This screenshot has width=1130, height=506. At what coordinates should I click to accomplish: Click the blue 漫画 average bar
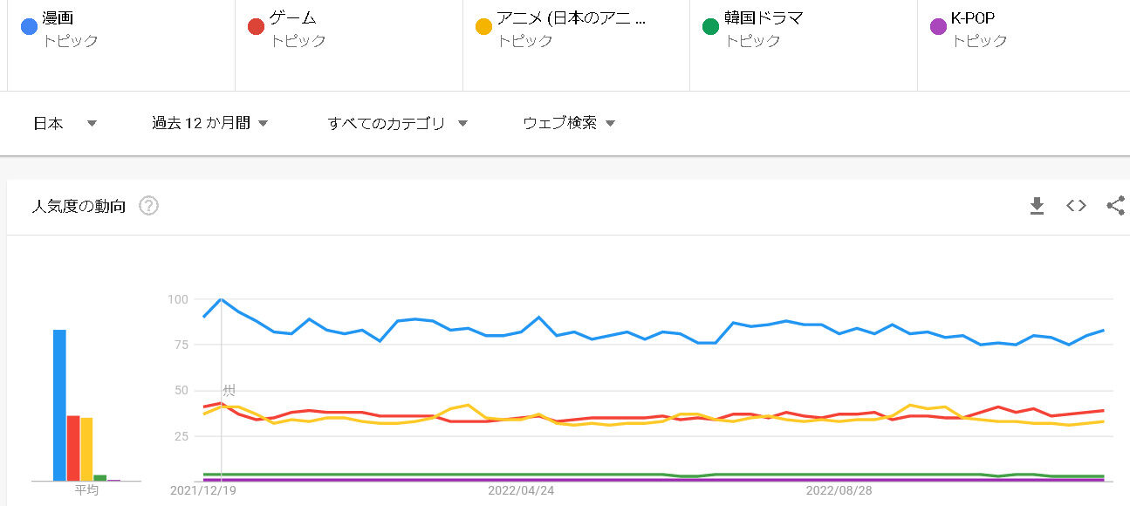[x=59, y=405]
